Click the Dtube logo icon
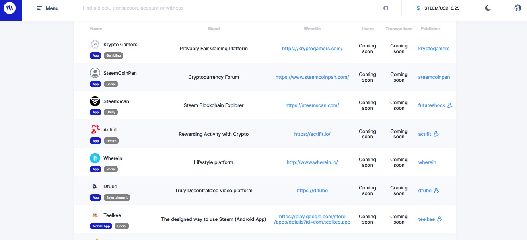The width and height of the screenshot is (527, 240). coord(95,186)
